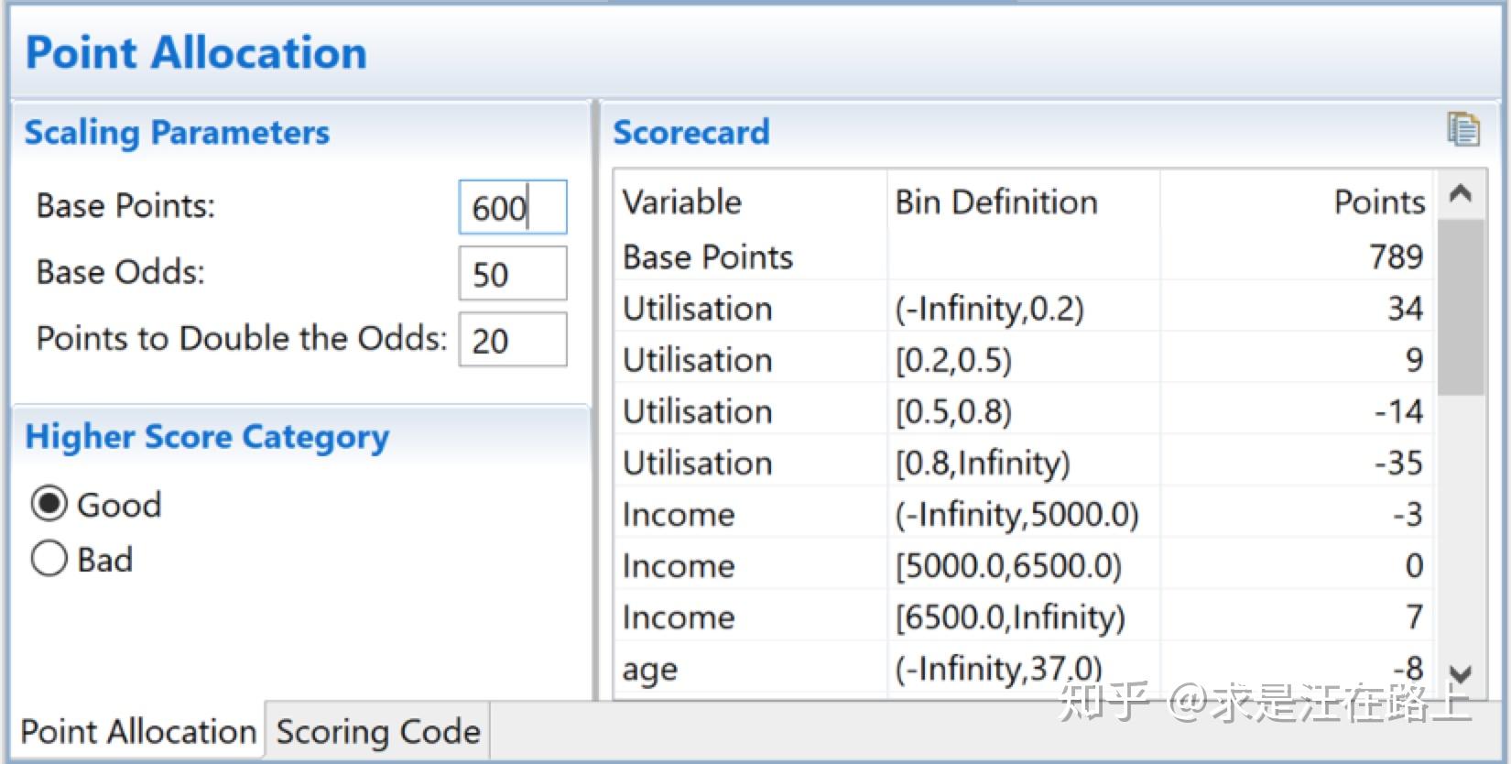Click the 7 points value
Viewport: 1511px width, 764px height.
click(x=1414, y=617)
